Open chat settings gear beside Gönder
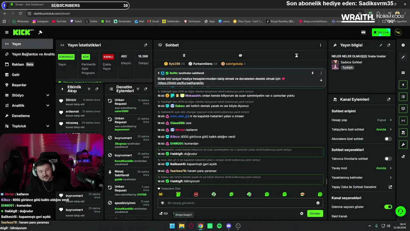The width and height of the screenshot is (410, 231). [x=301, y=213]
